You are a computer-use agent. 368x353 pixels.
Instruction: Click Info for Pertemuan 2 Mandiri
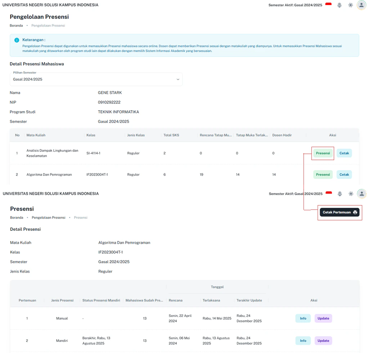303,341
